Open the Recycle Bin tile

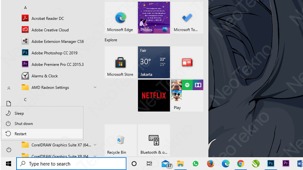pos(121,140)
